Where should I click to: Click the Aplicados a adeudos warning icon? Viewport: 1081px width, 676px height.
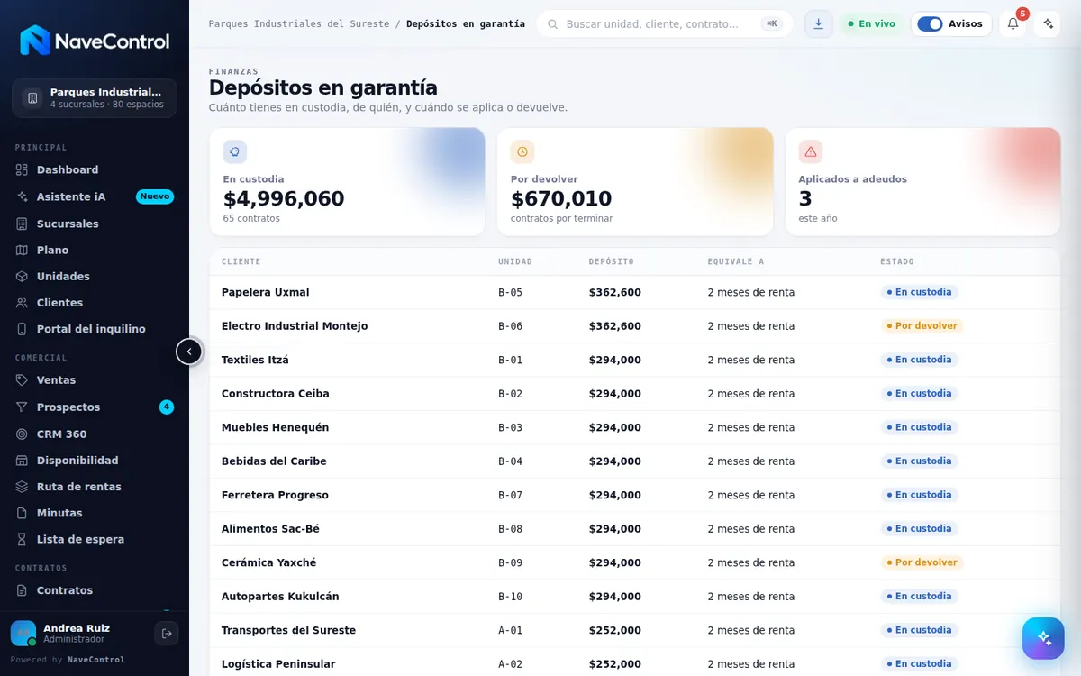pyautogui.click(x=811, y=151)
